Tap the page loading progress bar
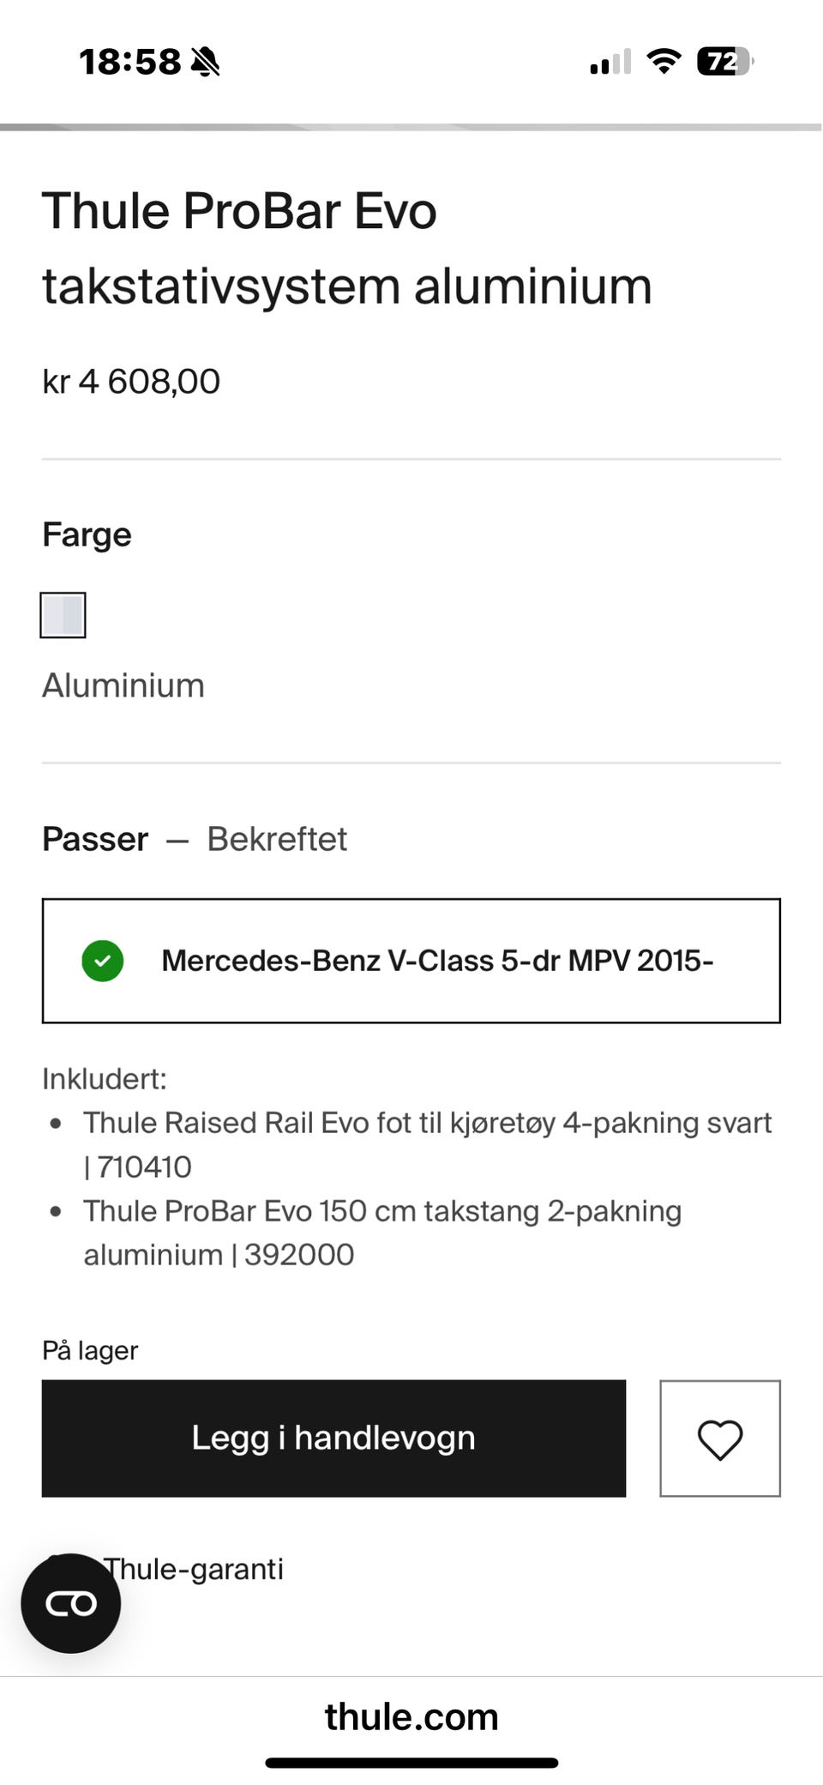Screen dimensions: 823x1785 [411, 127]
